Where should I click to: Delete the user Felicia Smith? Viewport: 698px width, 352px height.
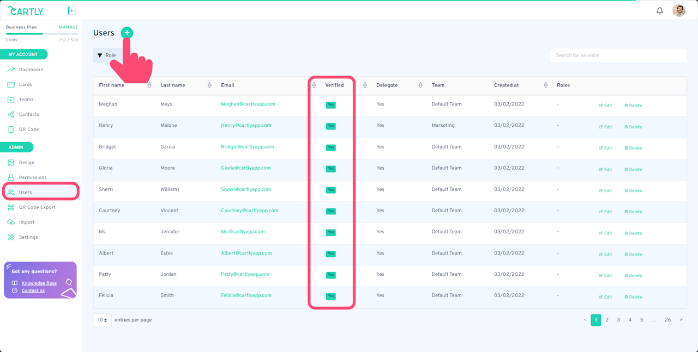633,297
